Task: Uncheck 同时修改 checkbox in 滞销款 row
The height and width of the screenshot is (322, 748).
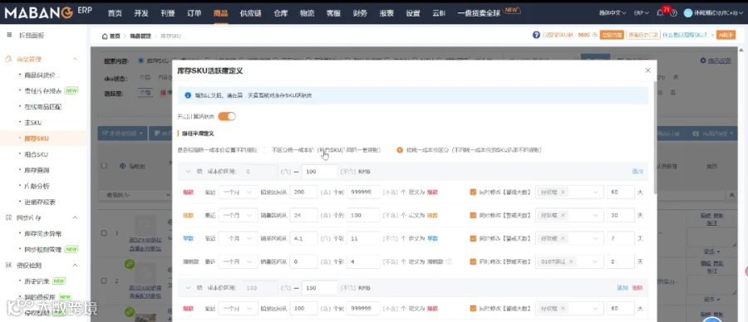Action: click(x=473, y=261)
